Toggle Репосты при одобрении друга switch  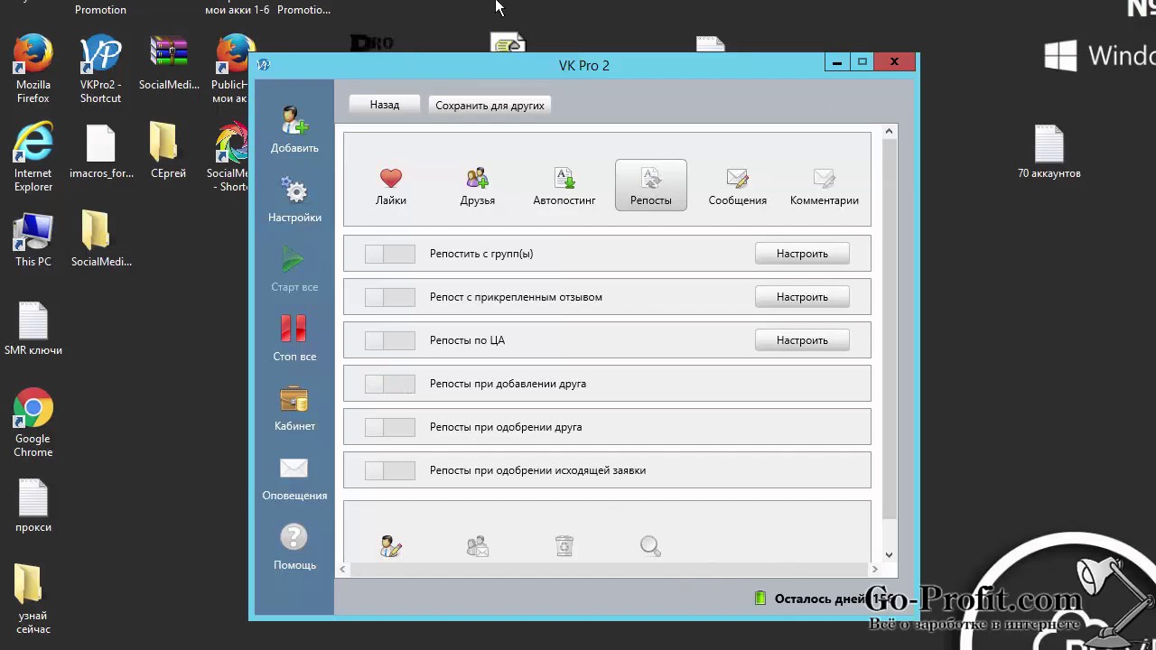(390, 427)
